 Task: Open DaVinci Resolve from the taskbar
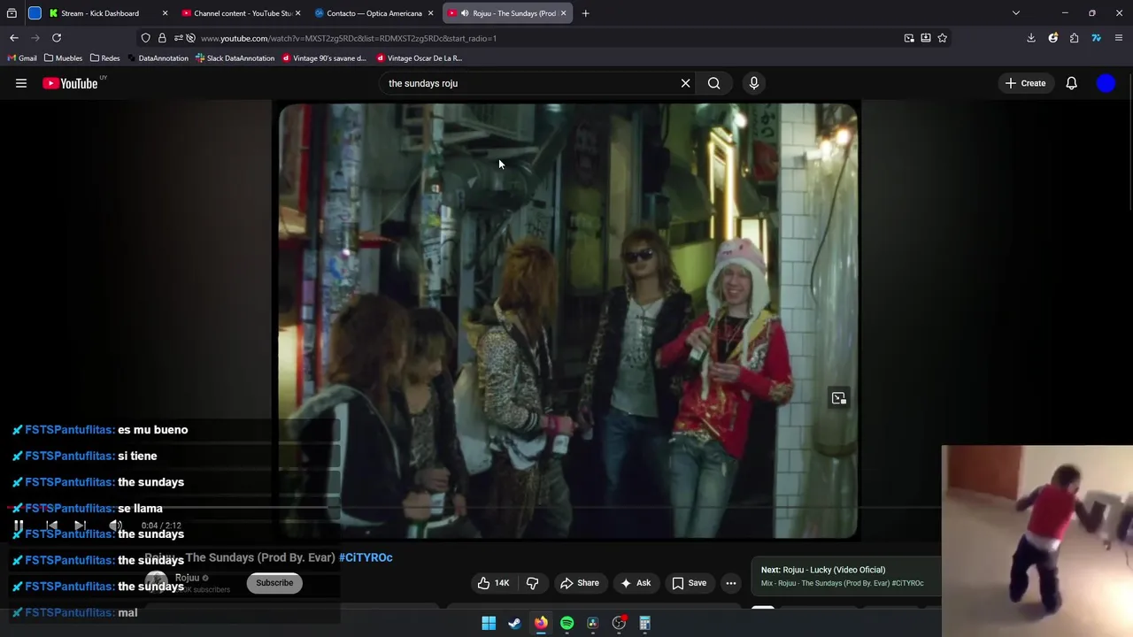tap(593, 623)
